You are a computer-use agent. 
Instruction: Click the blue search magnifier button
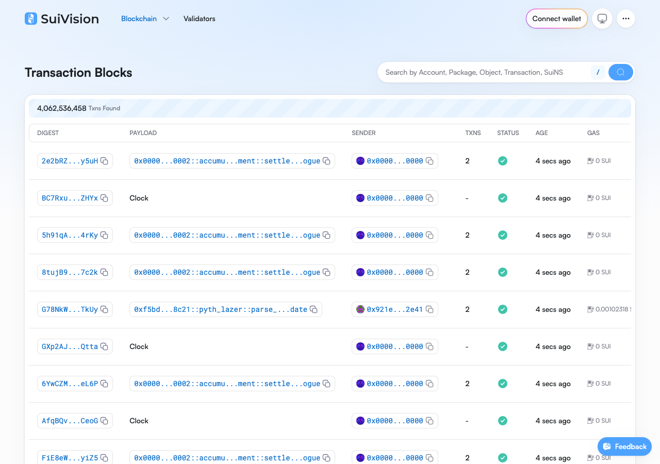621,72
